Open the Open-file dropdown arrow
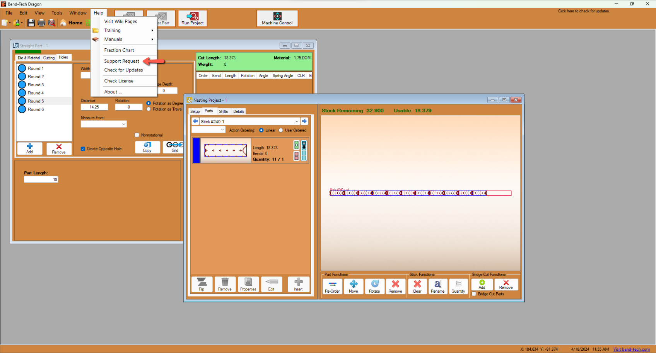Image resolution: width=656 pixels, height=353 pixels. 22,23
